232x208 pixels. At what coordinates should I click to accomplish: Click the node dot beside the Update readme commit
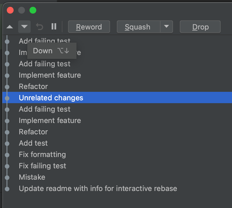pos(7,188)
